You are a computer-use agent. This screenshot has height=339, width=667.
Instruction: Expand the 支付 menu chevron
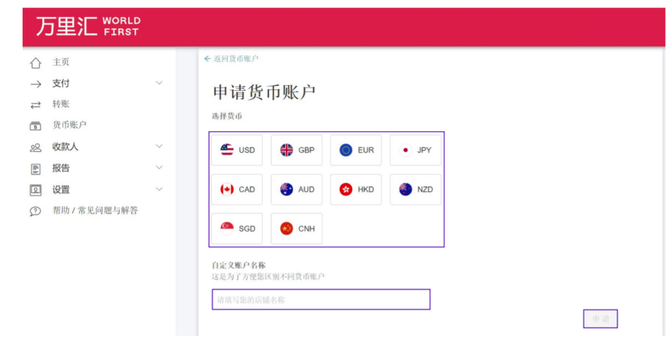click(160, 83)
